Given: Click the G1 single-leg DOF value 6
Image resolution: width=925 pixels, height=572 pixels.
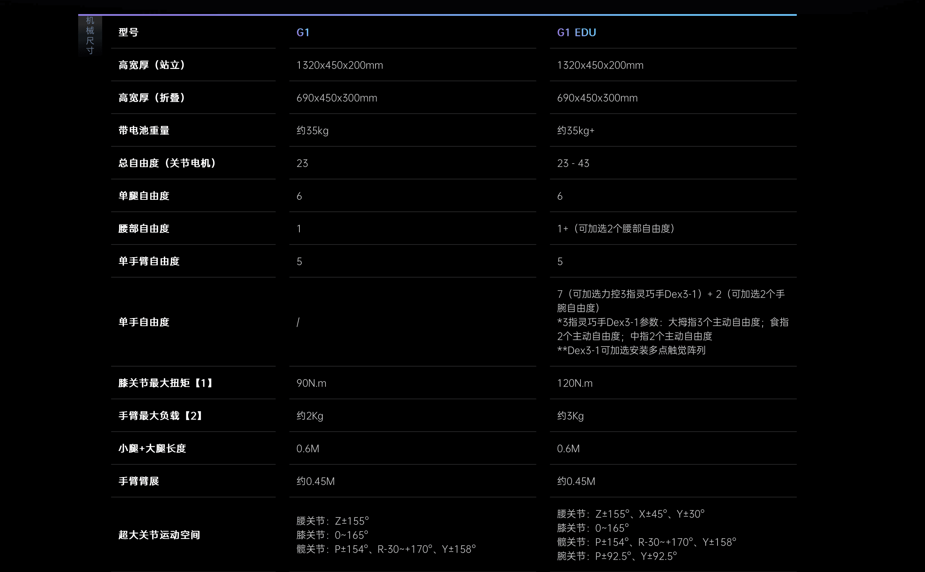Looking at the screenshot, I should (299, 196).
